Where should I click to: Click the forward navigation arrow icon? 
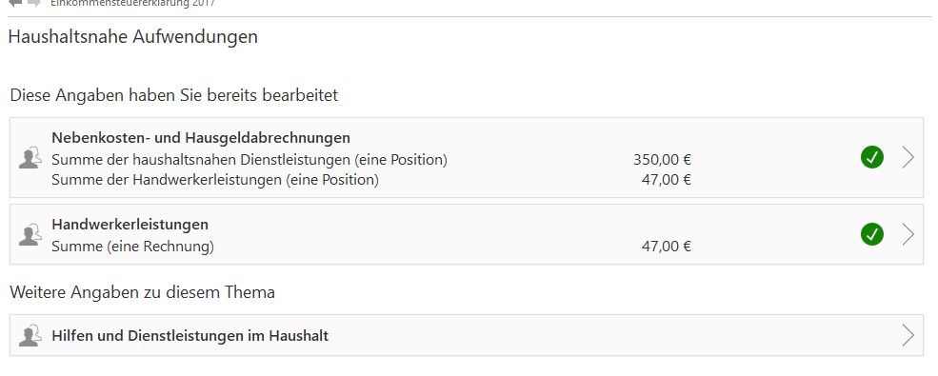[x=34, y=3]
